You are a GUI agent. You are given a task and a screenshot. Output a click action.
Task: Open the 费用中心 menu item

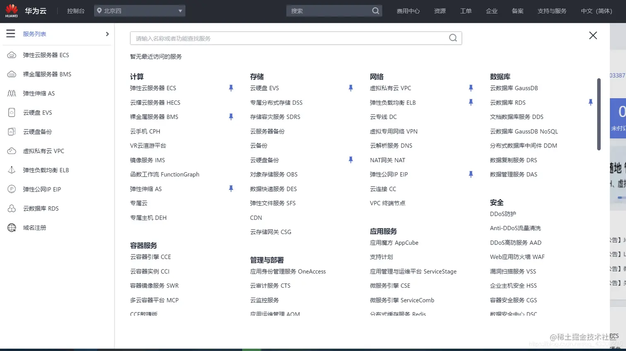click(408, 11)
